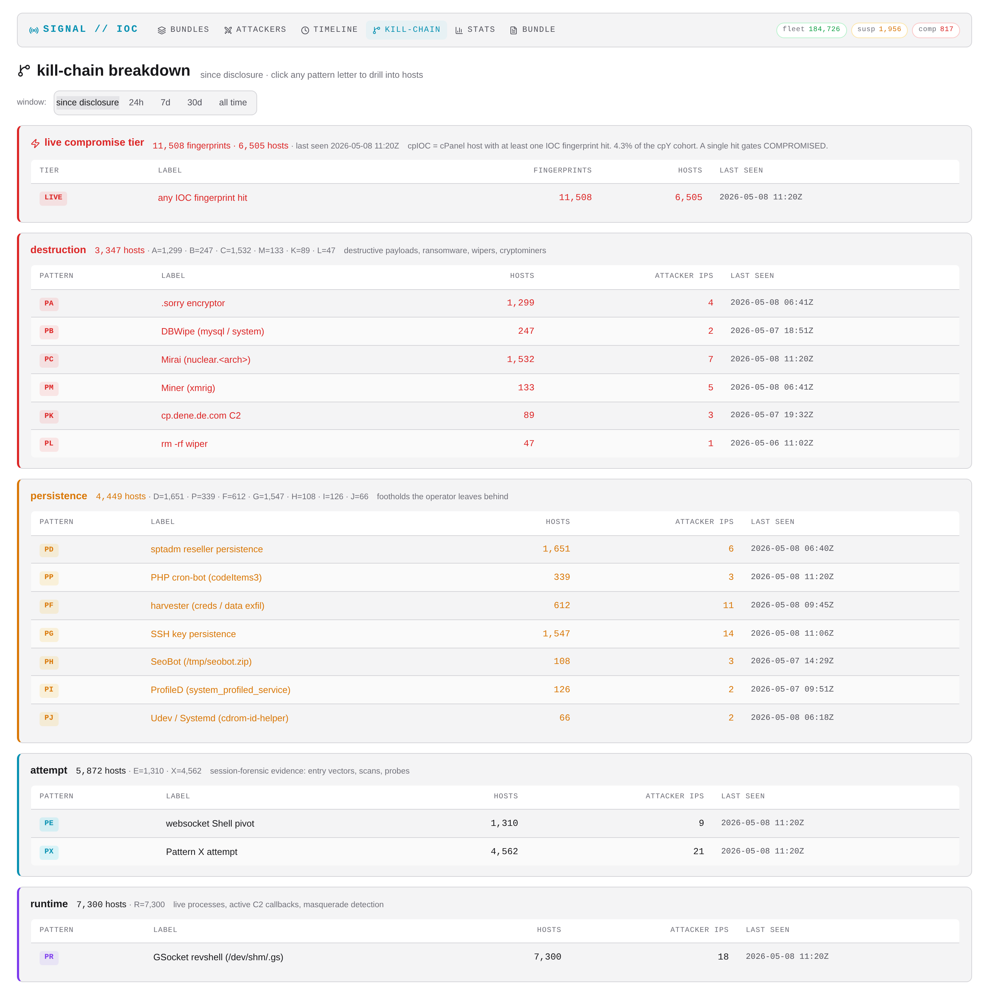Set window to 24h
The height and width of the screenshot is (997, 989).
[136, 103]
